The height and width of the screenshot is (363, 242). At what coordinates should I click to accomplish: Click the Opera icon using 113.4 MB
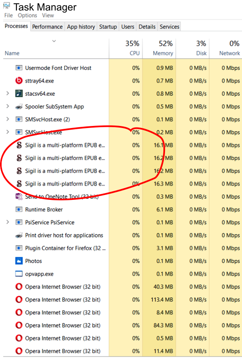(x=19, y=300)
